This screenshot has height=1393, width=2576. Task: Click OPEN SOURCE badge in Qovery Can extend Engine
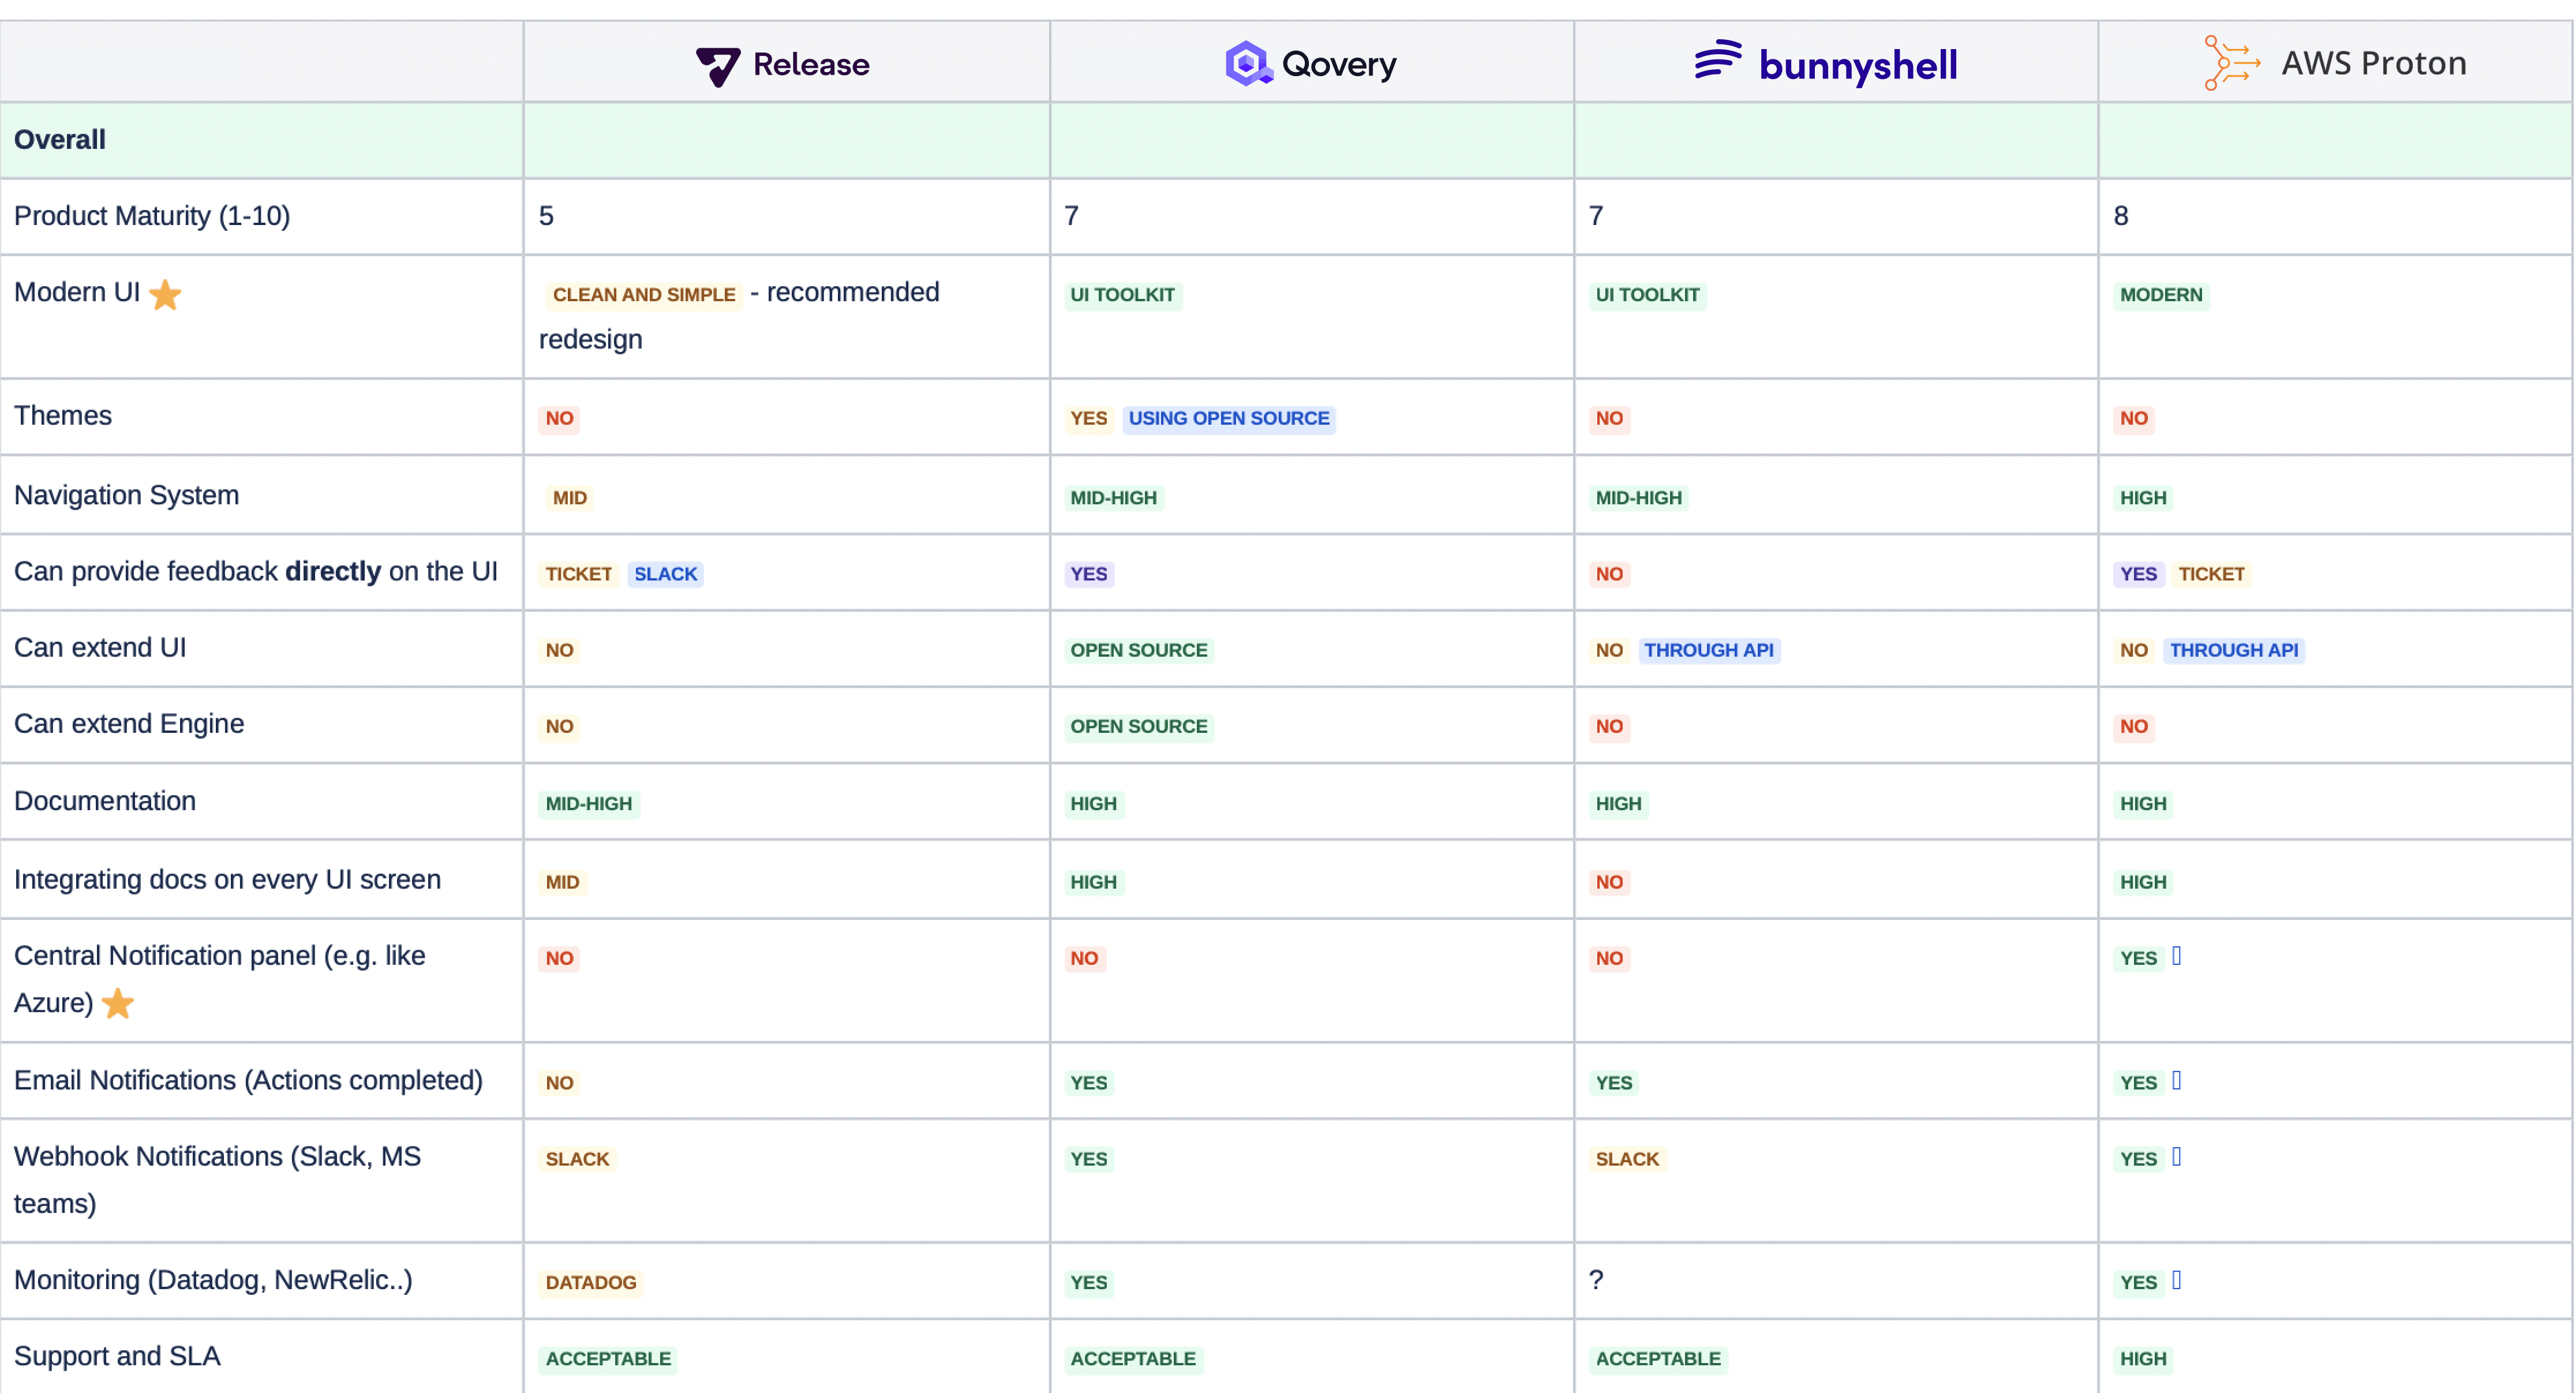[1138, 726]
